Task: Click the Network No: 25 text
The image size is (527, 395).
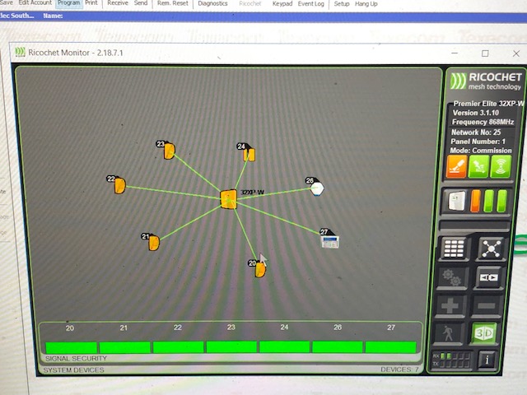Action: (x=476, y=132)
